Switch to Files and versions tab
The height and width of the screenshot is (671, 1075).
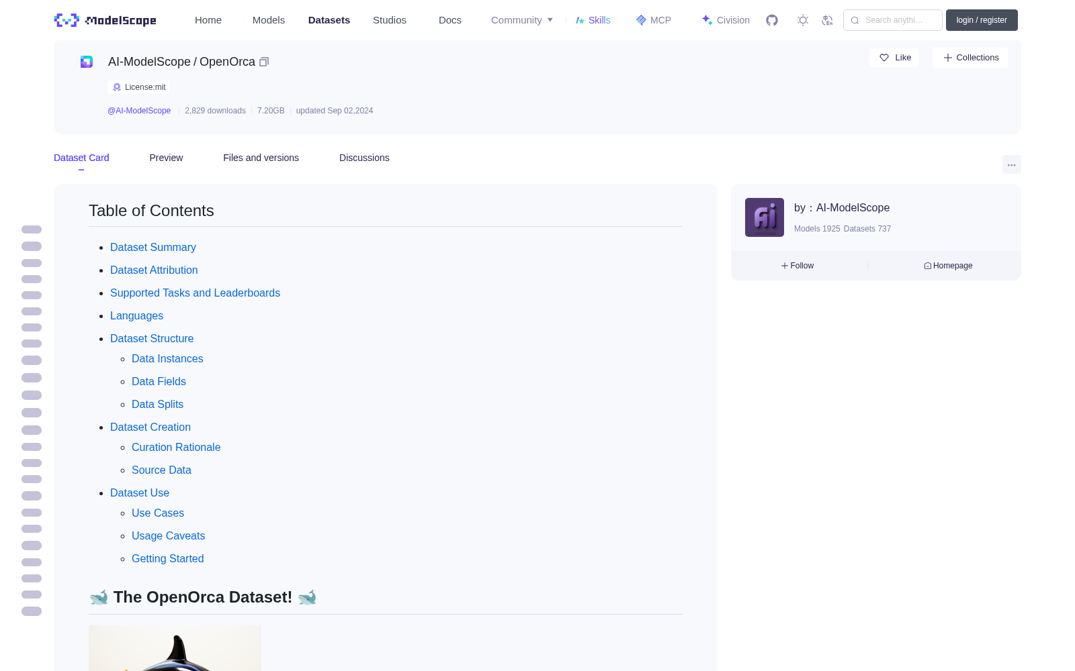click(261, 158)
